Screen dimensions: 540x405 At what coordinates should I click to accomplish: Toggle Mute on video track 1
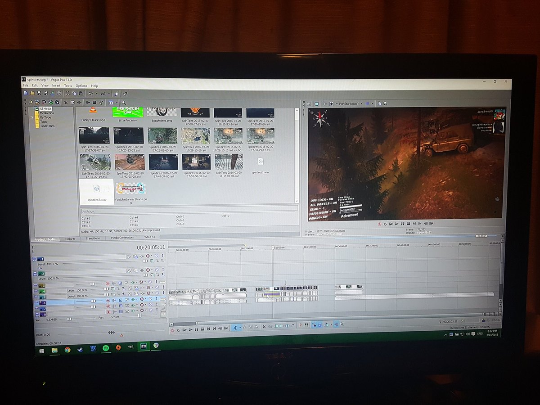[x=156, y=256]
